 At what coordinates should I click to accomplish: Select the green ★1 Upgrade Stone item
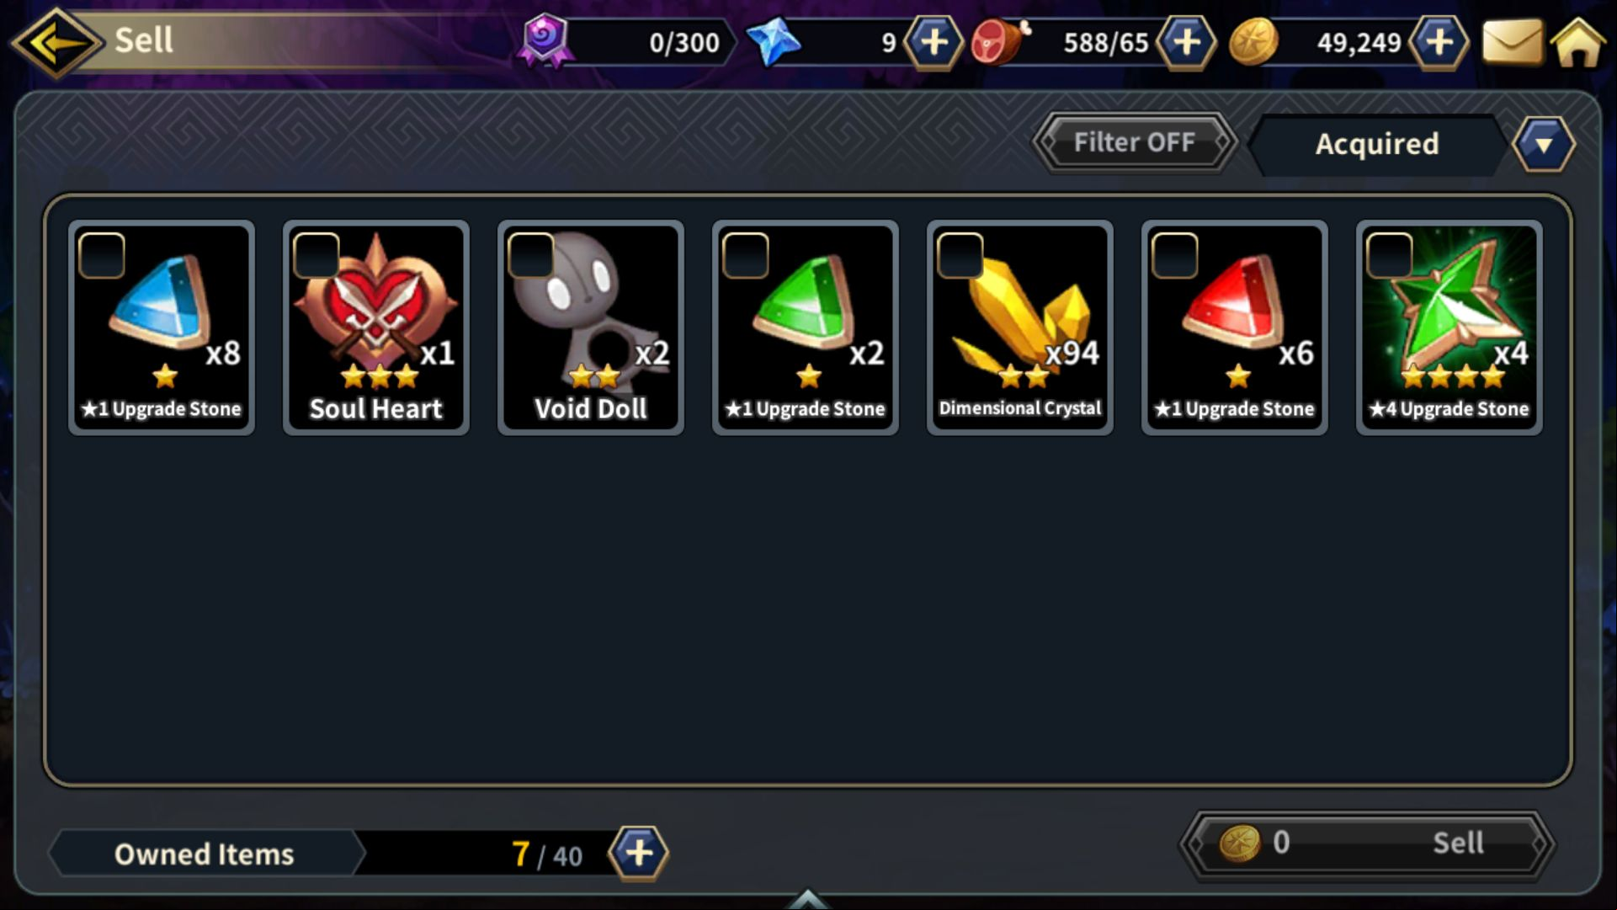806,328
